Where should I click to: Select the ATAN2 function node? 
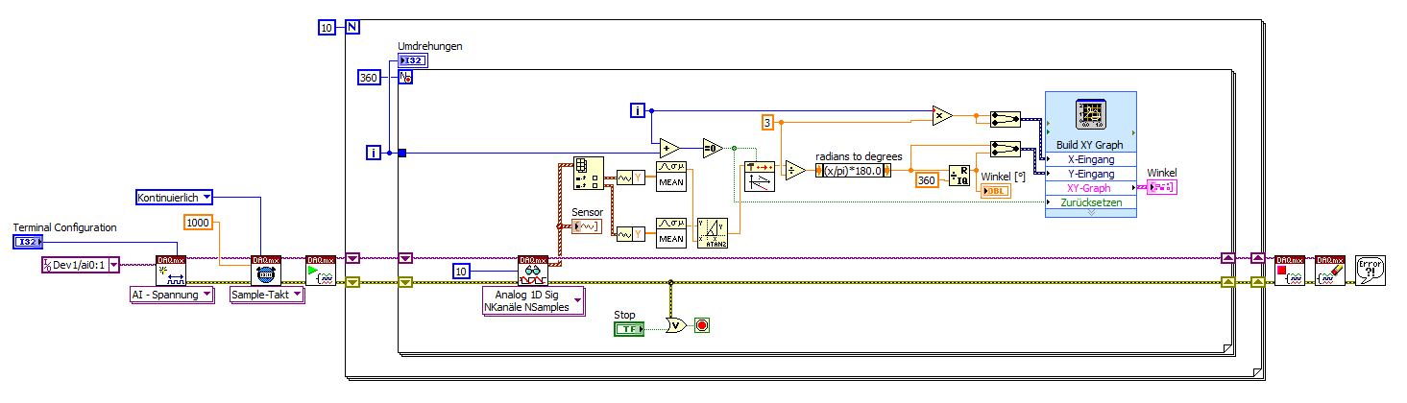(x=712, y=233)
